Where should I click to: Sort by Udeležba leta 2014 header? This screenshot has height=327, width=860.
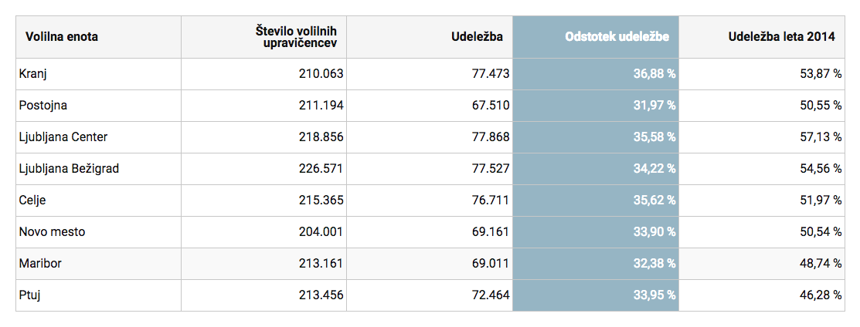pos(784,37)
